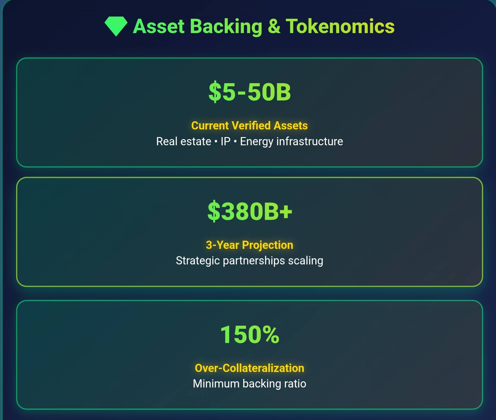Click Real estate • IP • Energy infrastructure text
Screen dimensions: 496x420
pyautogui.click(x=249, y=141)
